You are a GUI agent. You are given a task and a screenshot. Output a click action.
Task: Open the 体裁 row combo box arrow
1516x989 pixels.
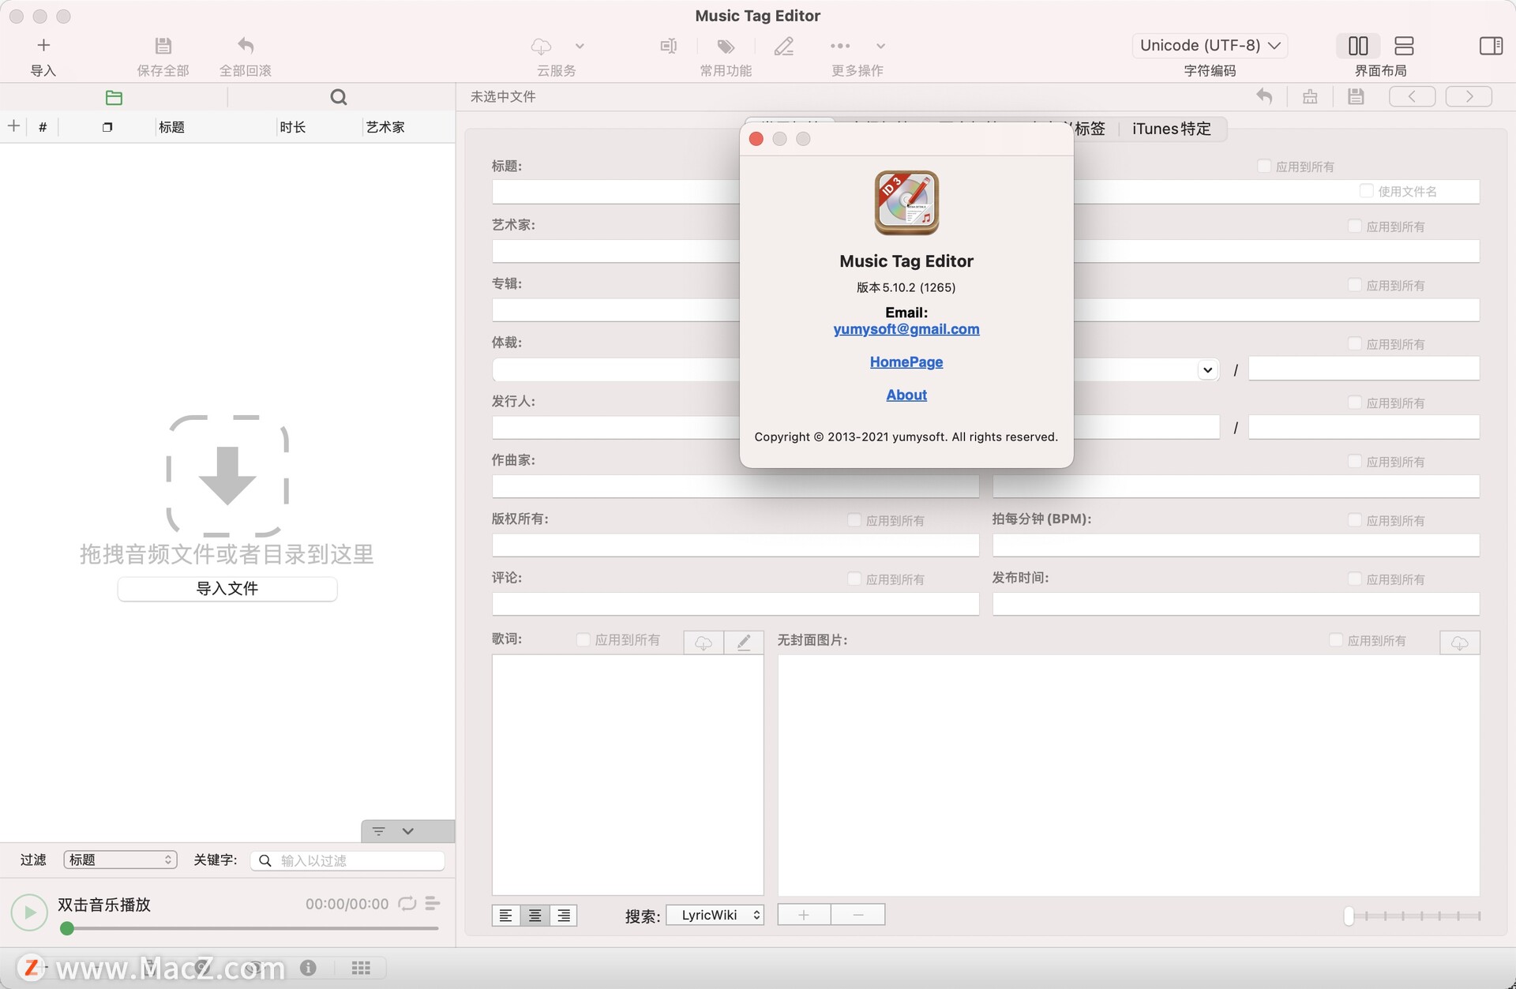tap(1207, 369)
